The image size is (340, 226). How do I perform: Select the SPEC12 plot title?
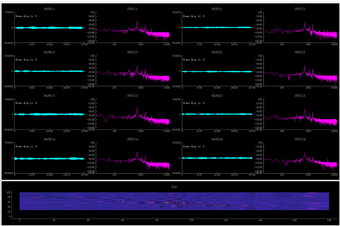(x=132, y=52)
